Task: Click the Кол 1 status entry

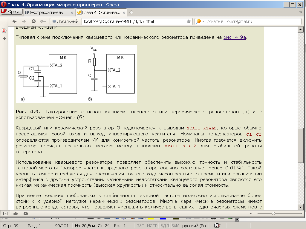Action: coord(120,226)
